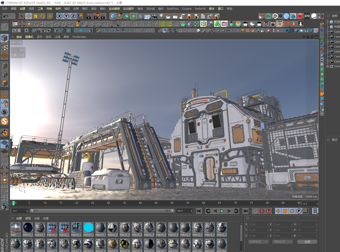Open the Octane menu
The image size is (340, 252).
pyautogui.click(x=187, y=9)
